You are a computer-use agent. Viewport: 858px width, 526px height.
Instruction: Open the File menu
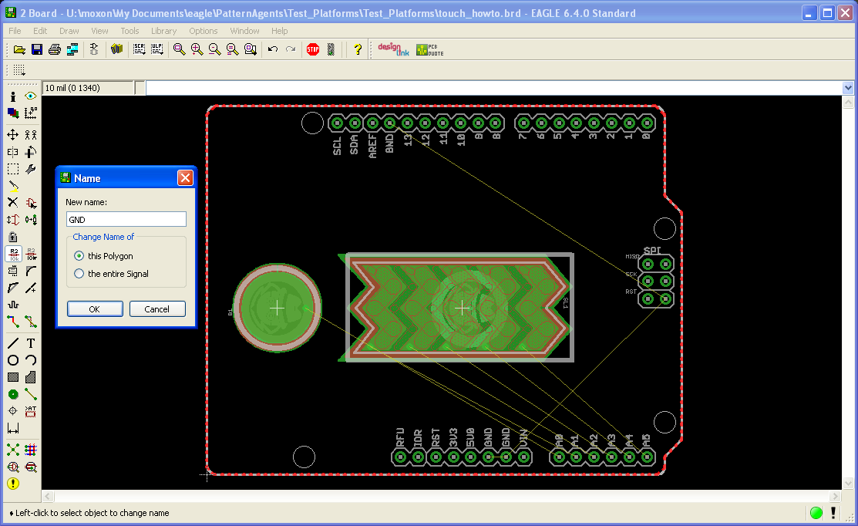coord(15,31)
